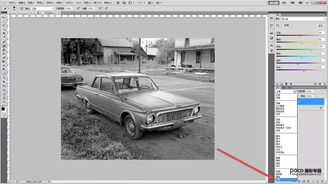Open the 图层(L) menu
The image size is (328, 184).
40,3
